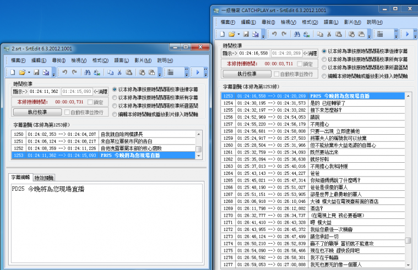Select 編輯本條時間軸 radio in 2.srt window
This screenshot has width=418, height=270.
(x=115, y=114)
